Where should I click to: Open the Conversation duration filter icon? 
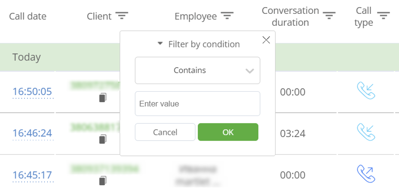coord(329,16)
